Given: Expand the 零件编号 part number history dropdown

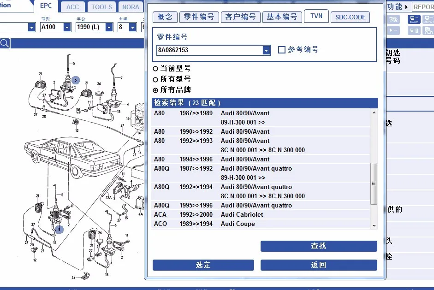Looking at the screenshot, I should [266, 50].
